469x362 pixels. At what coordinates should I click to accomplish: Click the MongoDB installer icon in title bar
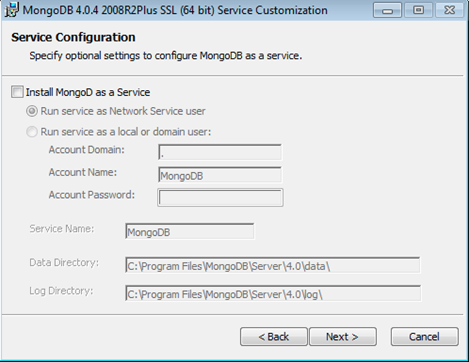[x=11, y=9]
